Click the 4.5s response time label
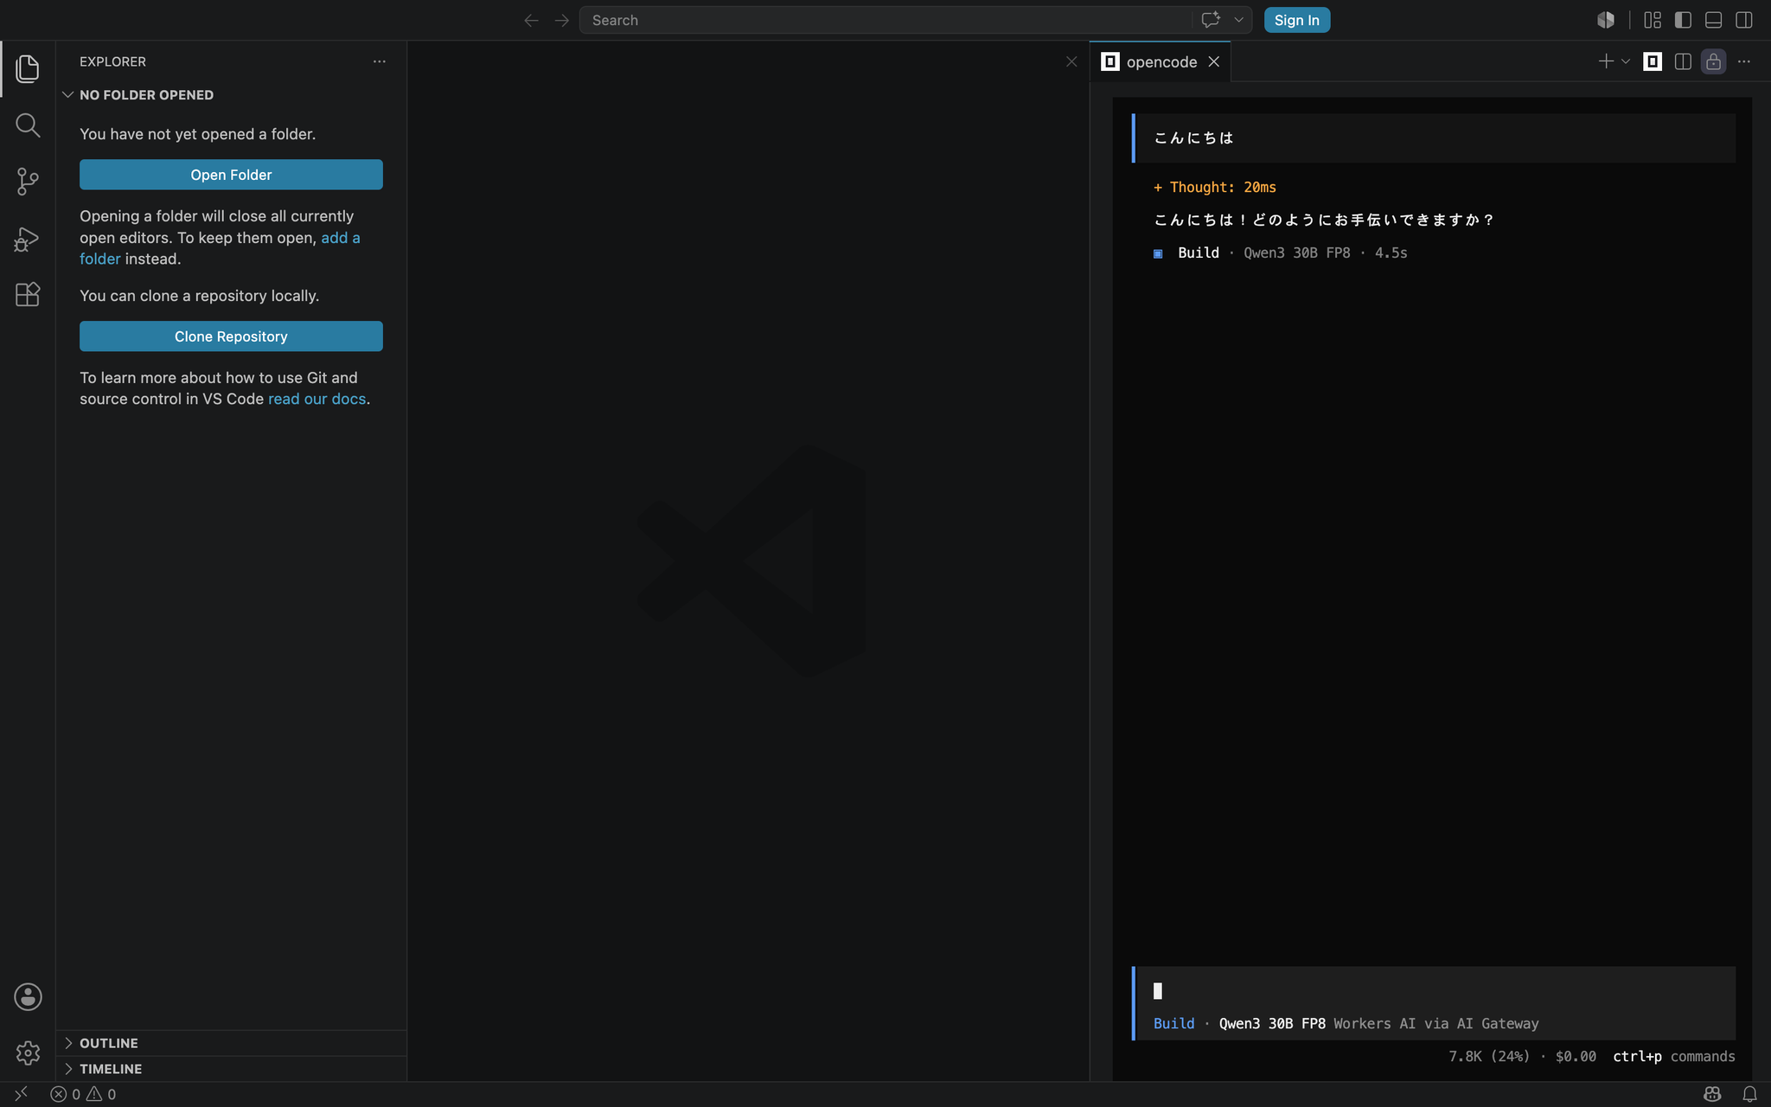Image resolution: width=1771 pixels, height=1107 pixels. coord(1391,253)
